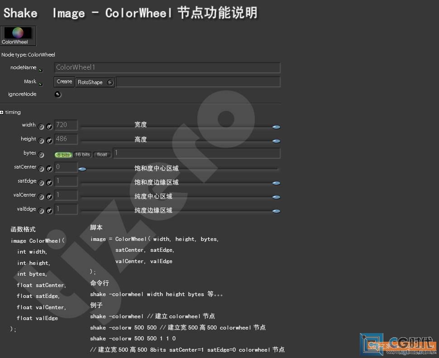Click the satCenter value field
Image resolution: width=439 pixels, height=358 pixels.
(x=66, y=167)
